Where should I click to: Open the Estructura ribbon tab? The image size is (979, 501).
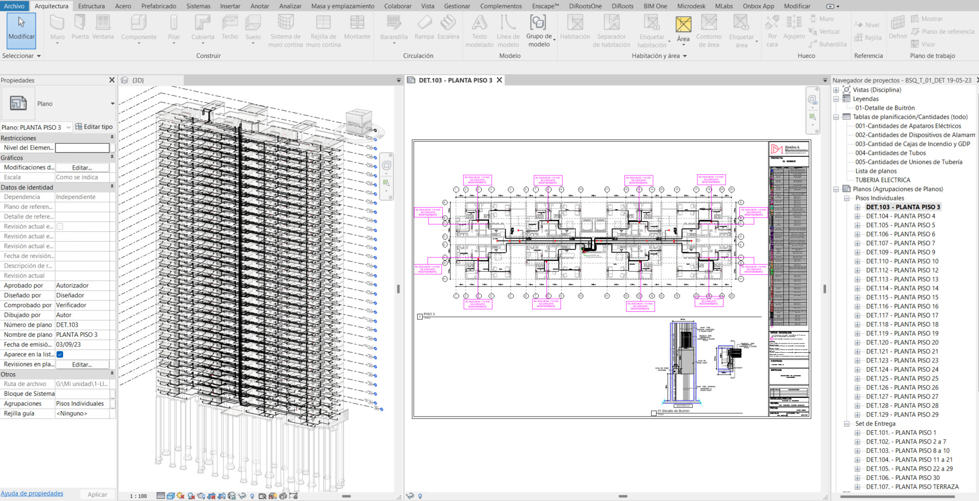91,6
